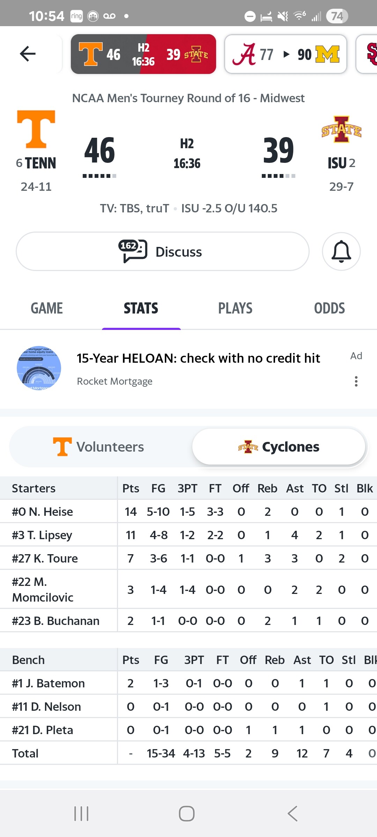Open the PLAYS tab
Image resolution: width=377 pixels, height=837 pixels.
[x=235, y=308]
